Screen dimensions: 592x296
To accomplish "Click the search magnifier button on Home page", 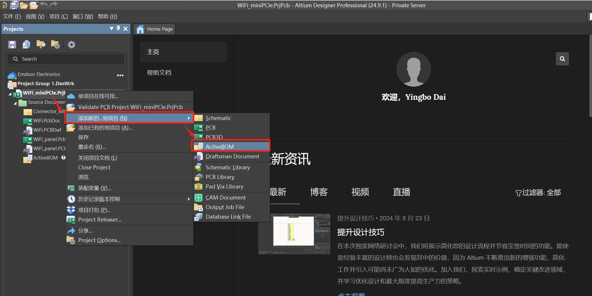I will (x=562, y=59).
